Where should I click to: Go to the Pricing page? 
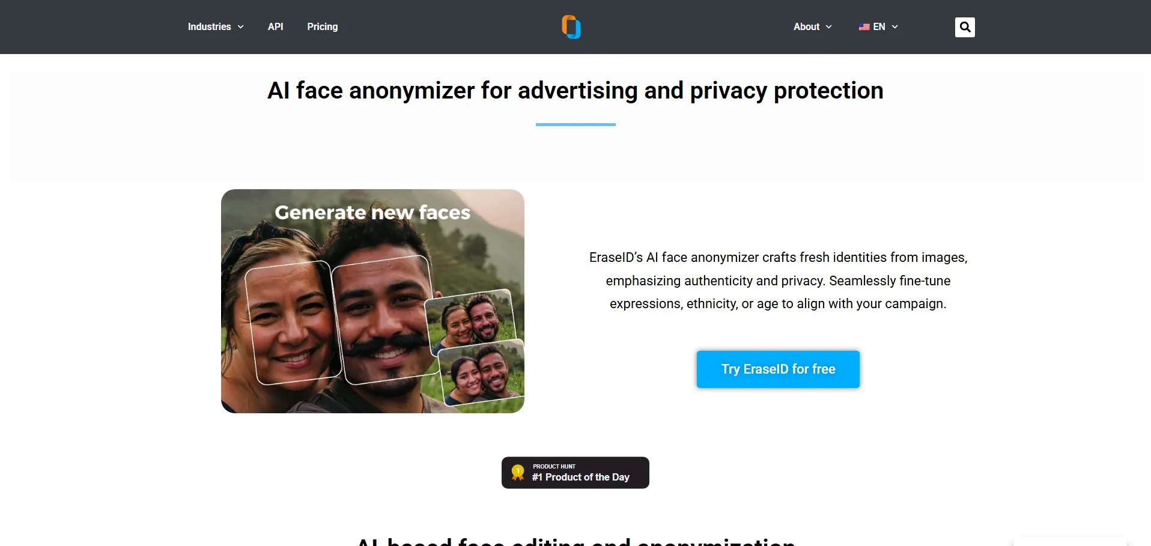(323, 27)
